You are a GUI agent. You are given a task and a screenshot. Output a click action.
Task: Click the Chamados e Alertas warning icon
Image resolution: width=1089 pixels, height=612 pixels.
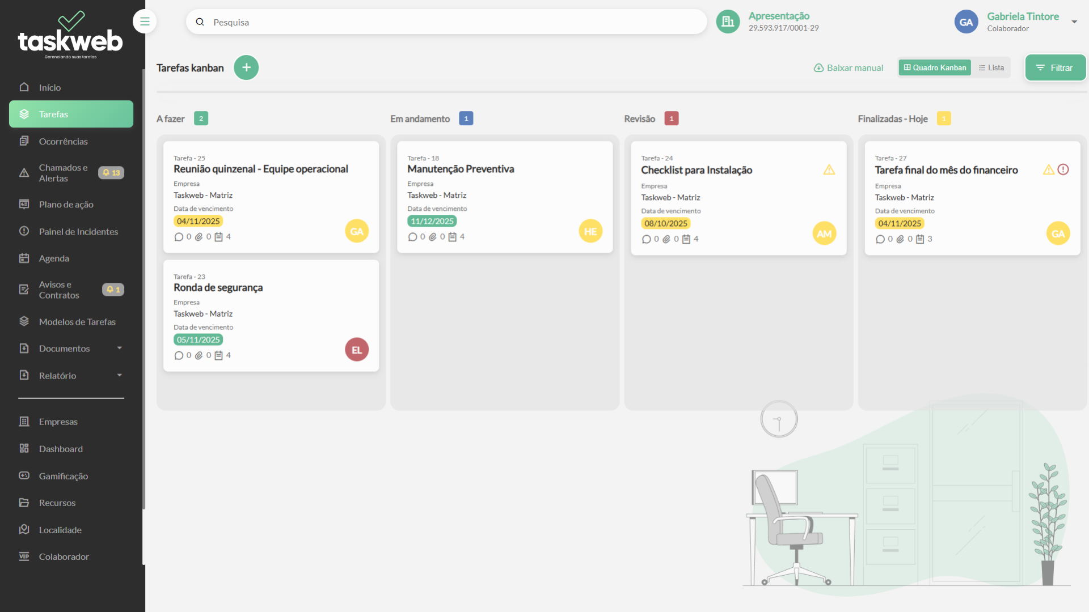24,173
